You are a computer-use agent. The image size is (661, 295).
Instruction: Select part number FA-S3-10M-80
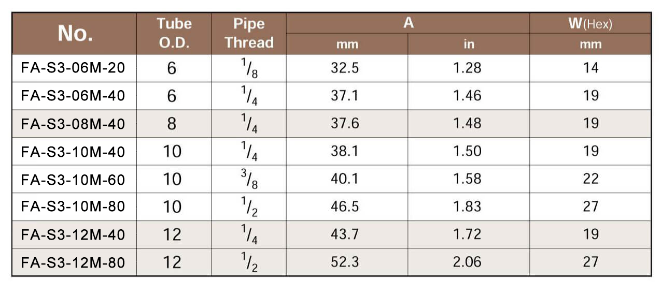tap(73, 207)
